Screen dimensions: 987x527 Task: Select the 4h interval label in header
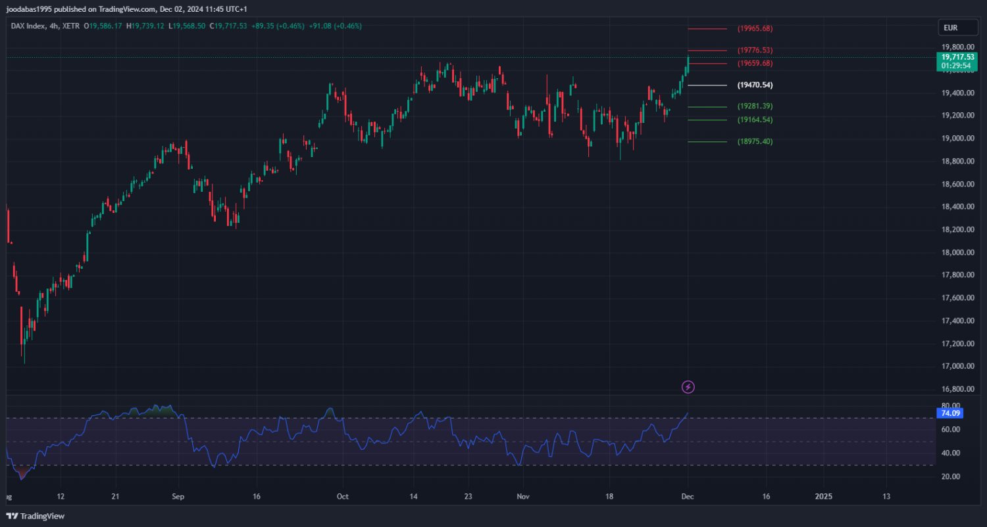pyautogui.click(x=54, y=26)
